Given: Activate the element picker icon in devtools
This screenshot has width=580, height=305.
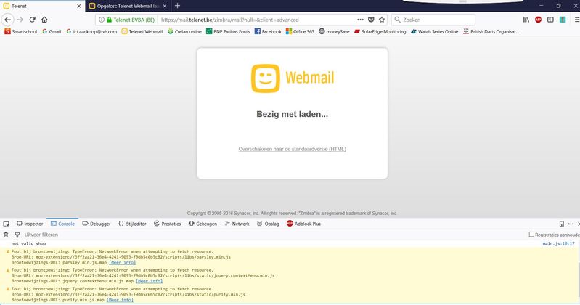Looking at the screenshot, I should click(x=7, y=224).
